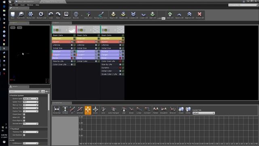Click the Time button in viewport
Screen dimensions: 259x146
pos(19,28)
